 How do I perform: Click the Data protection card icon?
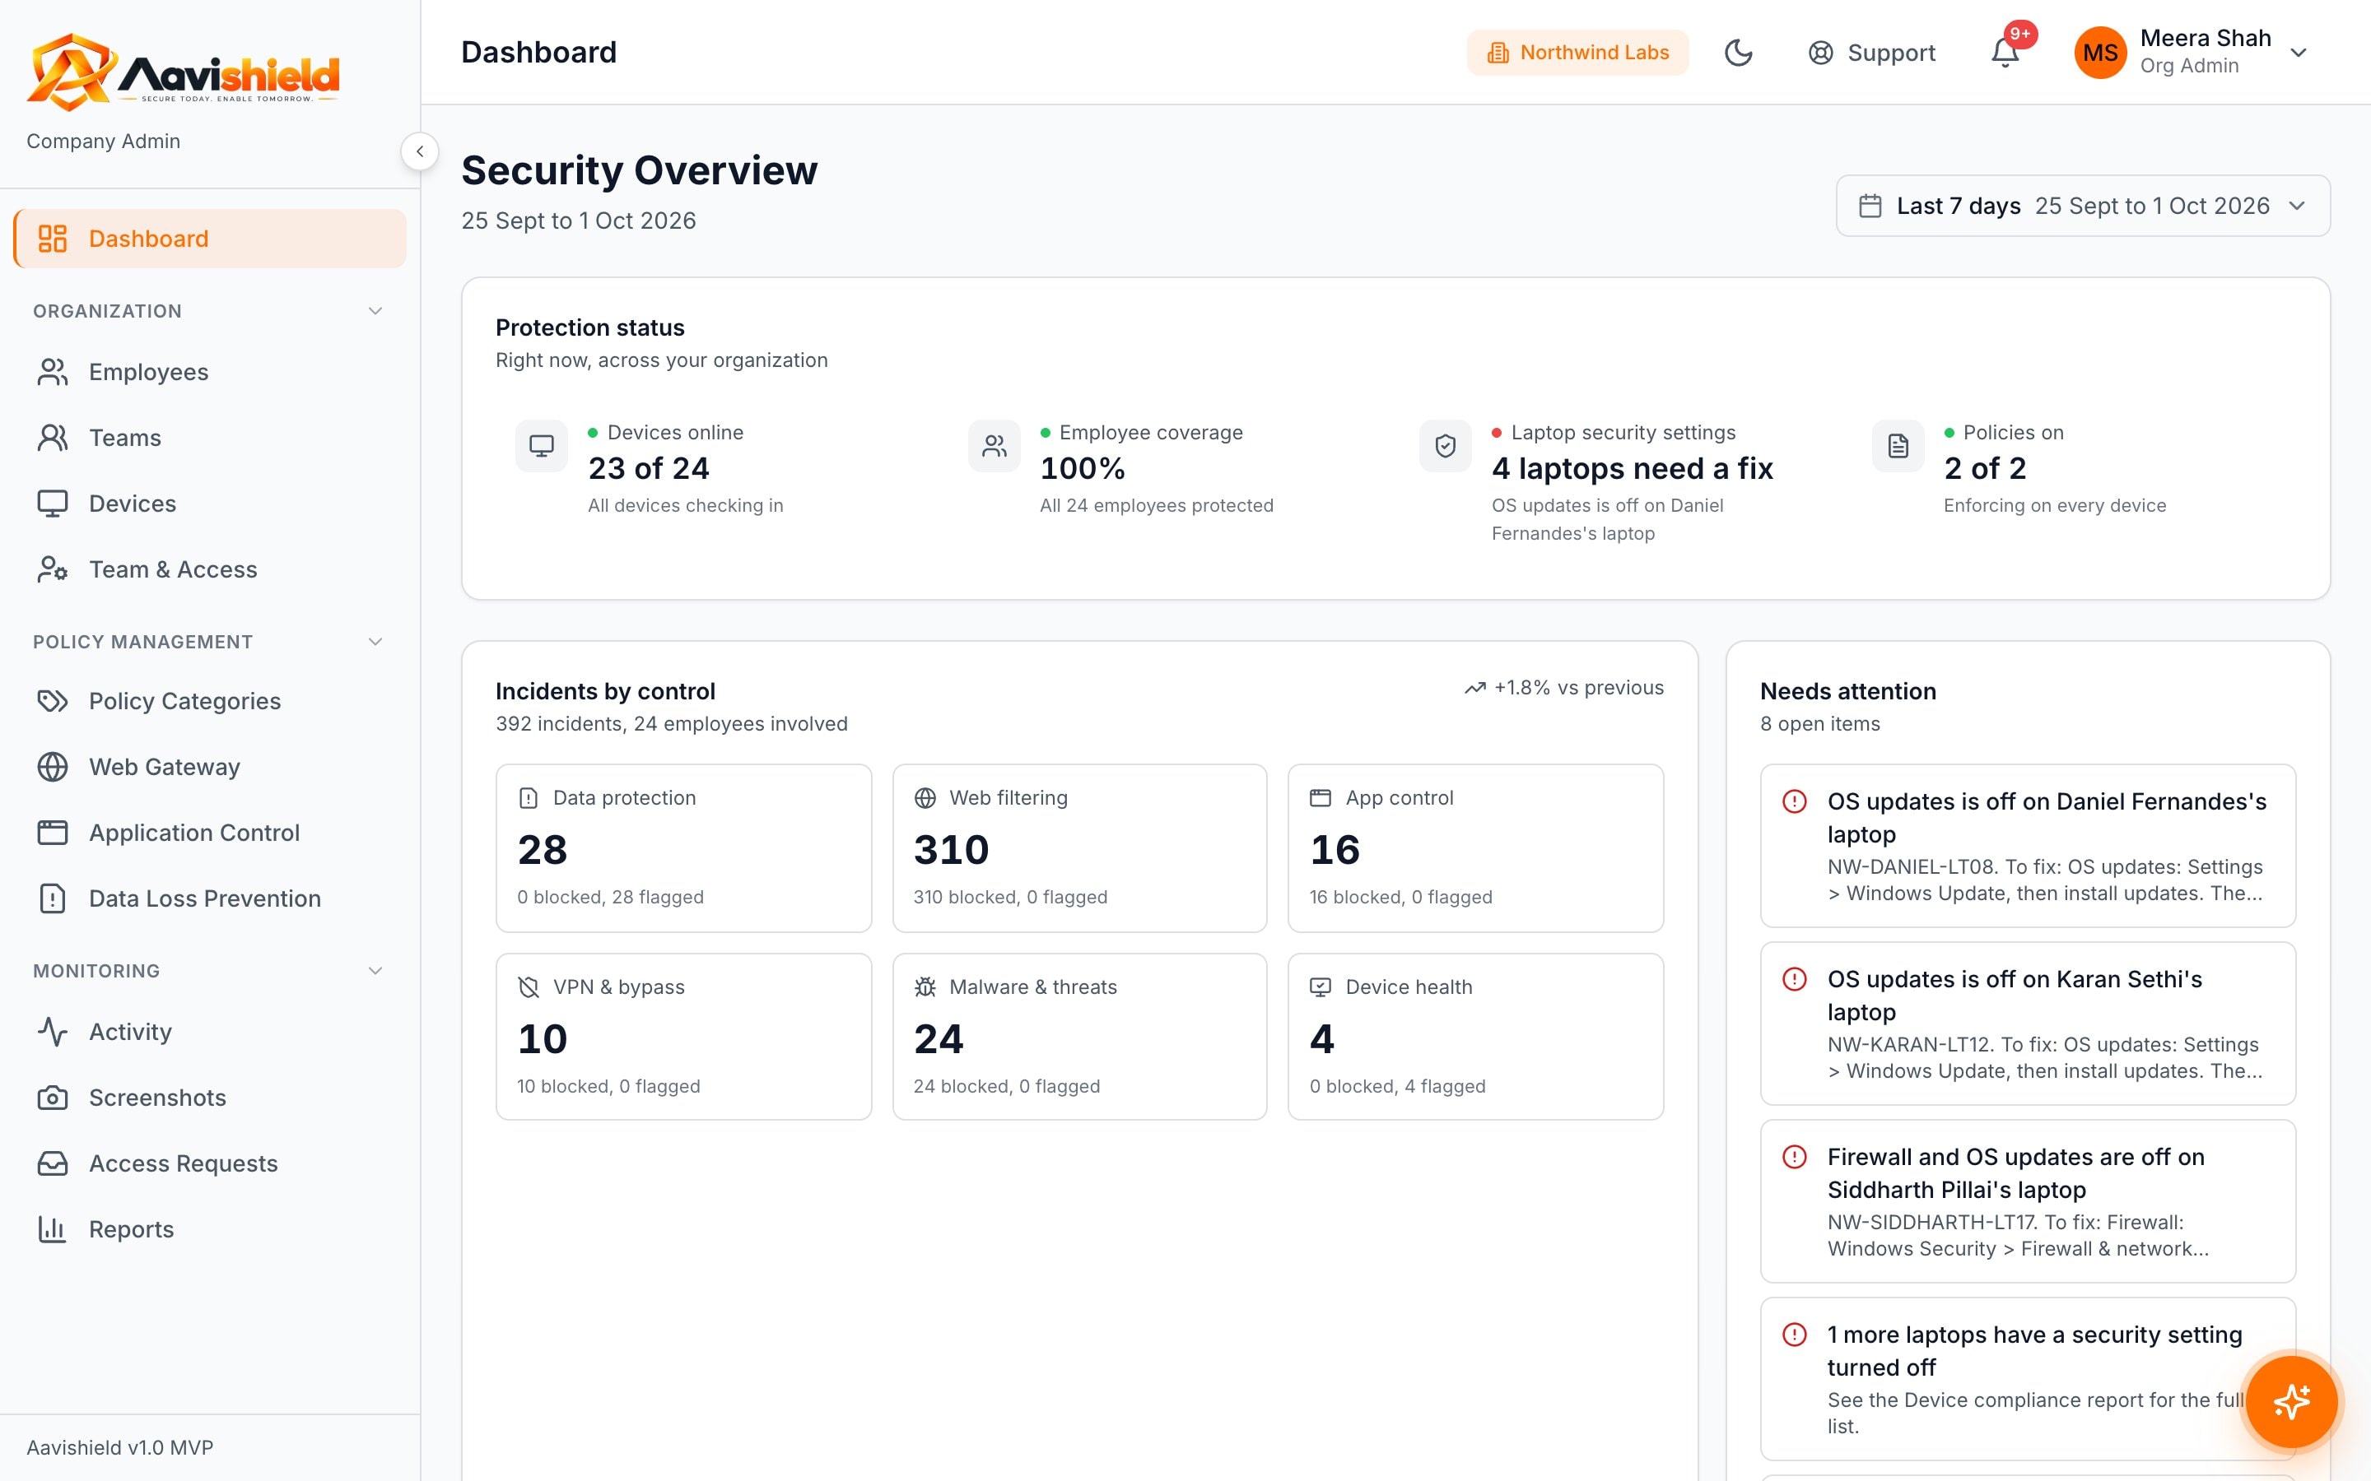click(528, 798)
